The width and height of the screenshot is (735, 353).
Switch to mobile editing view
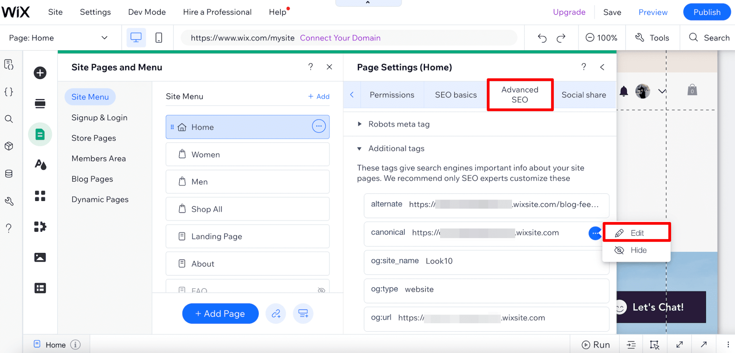(159, 37)
